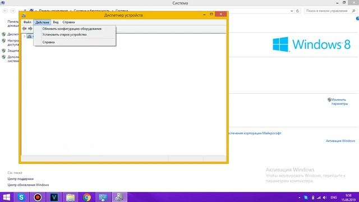Click the Skype tray icon
The height and width of the screenshot is (202, 359).
pyautogui.click(x=306, y=198)
